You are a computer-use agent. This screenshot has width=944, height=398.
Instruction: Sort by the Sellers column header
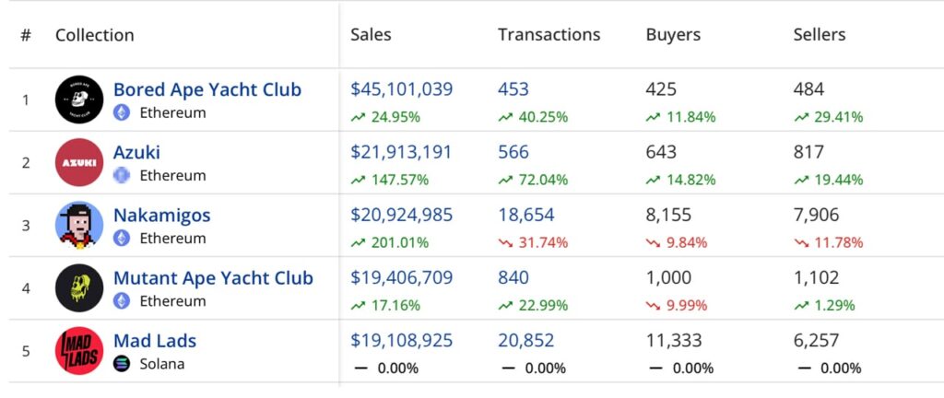coord(820,35)
